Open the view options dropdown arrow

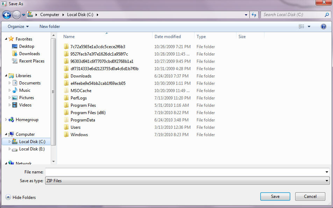click(309, 27)
